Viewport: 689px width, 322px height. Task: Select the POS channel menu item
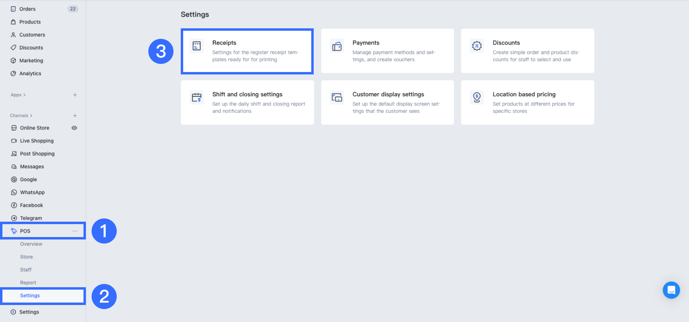pyautogui.click(x=43, y=231)
